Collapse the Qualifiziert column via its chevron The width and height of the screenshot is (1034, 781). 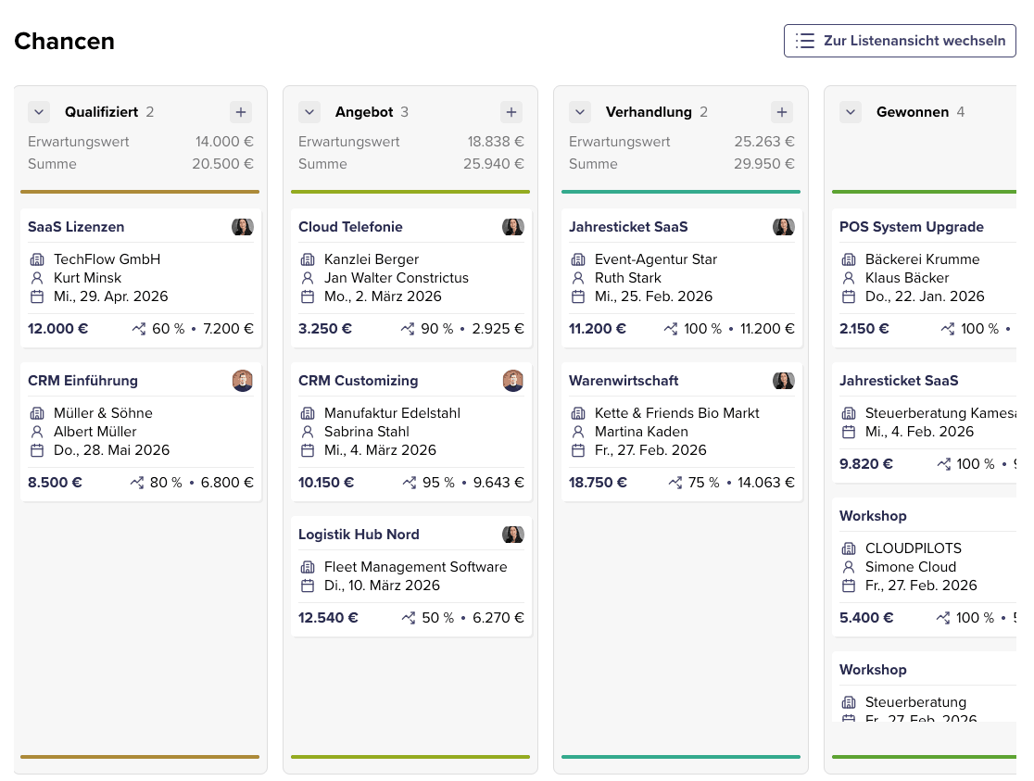[39, 111]
